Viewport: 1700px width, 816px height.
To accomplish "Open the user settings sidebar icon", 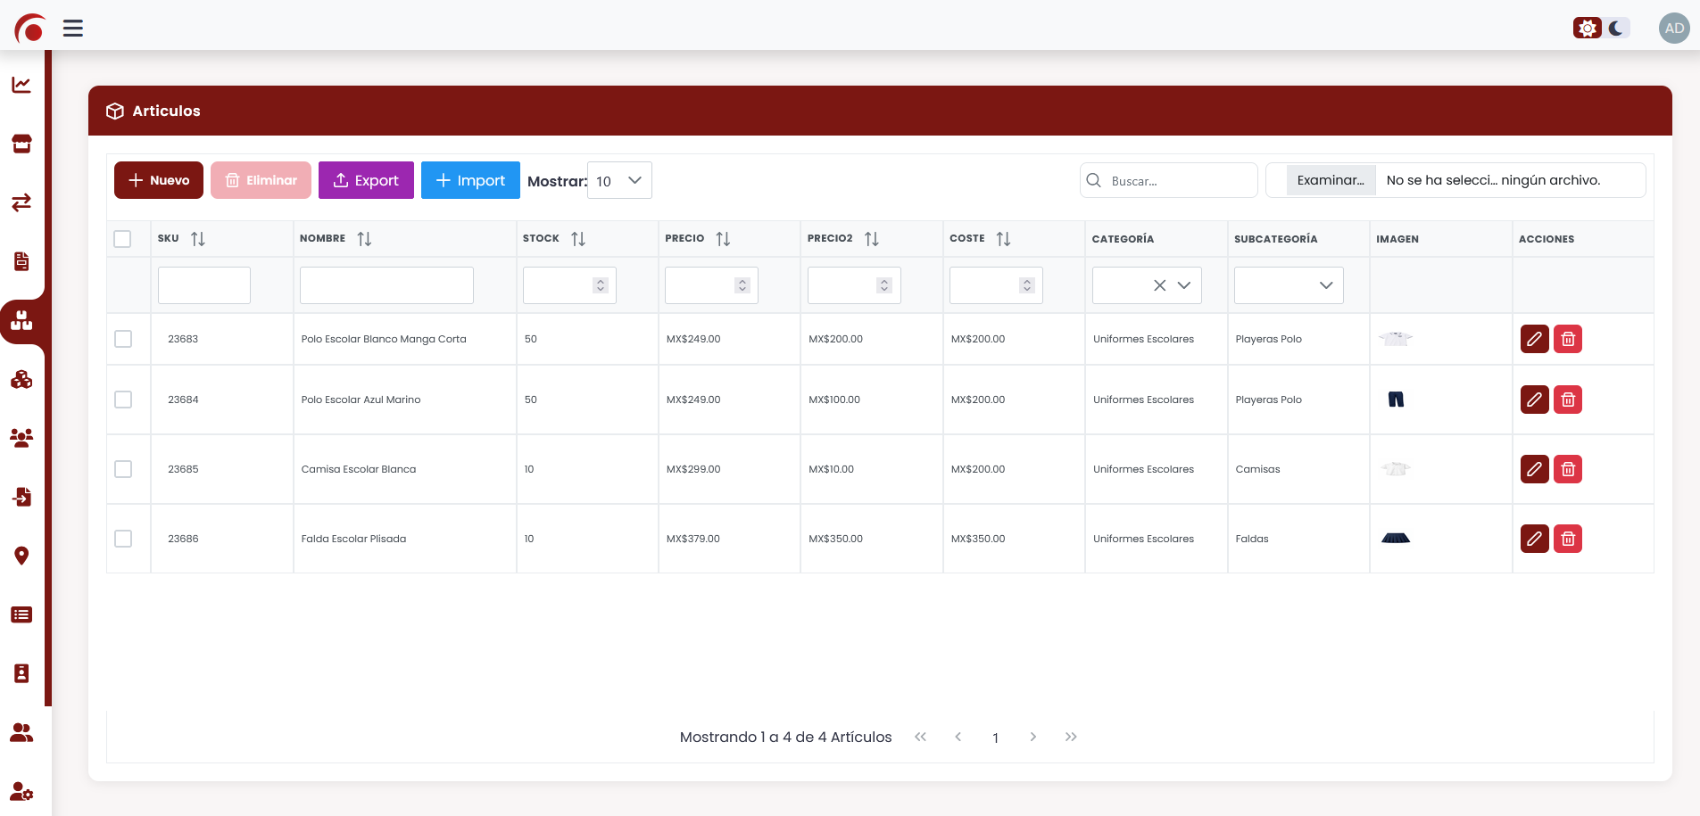I will (x=21, y=791).
